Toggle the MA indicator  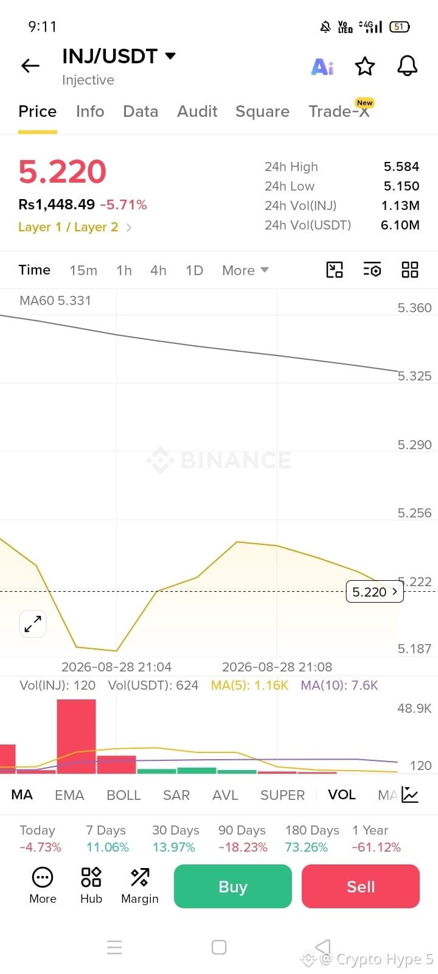pyautogui.click(x=22, y=794)
